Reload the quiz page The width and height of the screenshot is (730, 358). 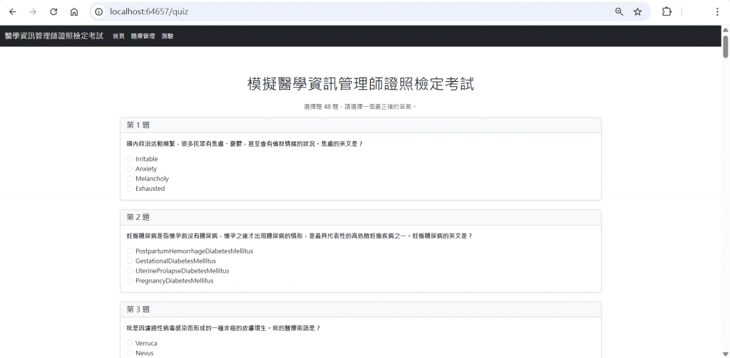pos(53,12)
